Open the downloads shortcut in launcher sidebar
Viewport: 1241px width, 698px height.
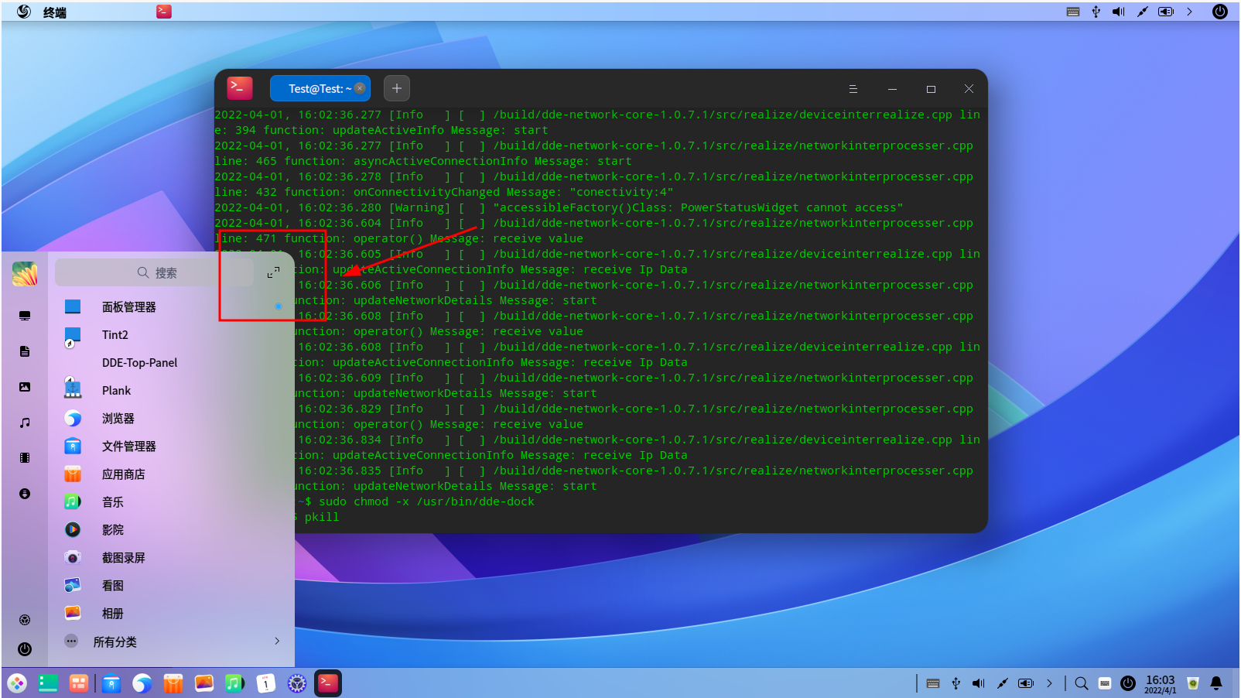25,494
